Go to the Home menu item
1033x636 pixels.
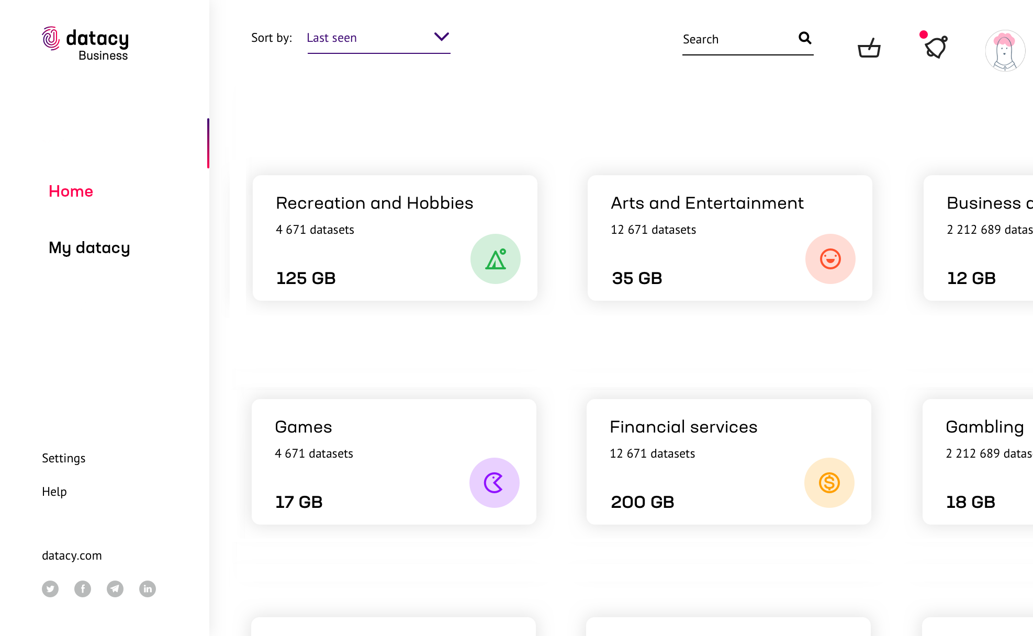pyautogui.click(x=71, y=191)
